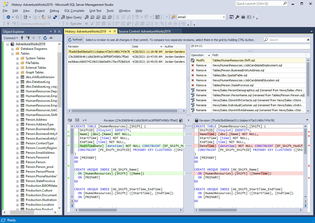This screenshot has height=223, width=315.
Task: Sort revisions by the Date column header
Action: [x=147, y=46]
